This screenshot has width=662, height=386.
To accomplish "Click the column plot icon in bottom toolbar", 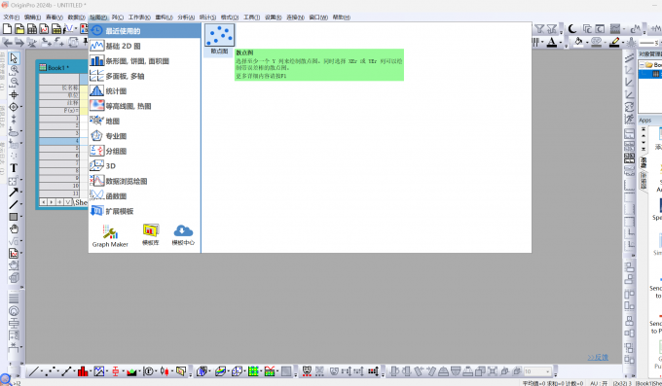I will 83,371.
